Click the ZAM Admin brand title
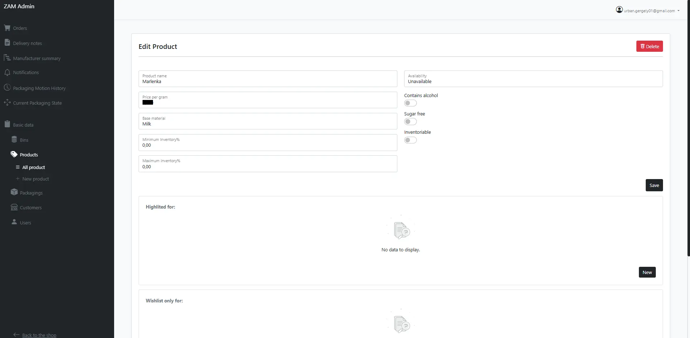 (x=19, y=6)
